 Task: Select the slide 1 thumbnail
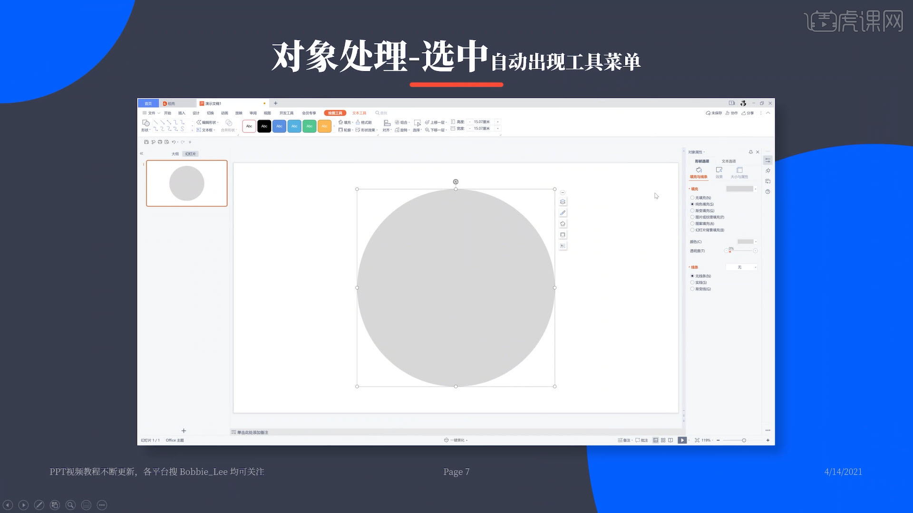tap(187, 183)
